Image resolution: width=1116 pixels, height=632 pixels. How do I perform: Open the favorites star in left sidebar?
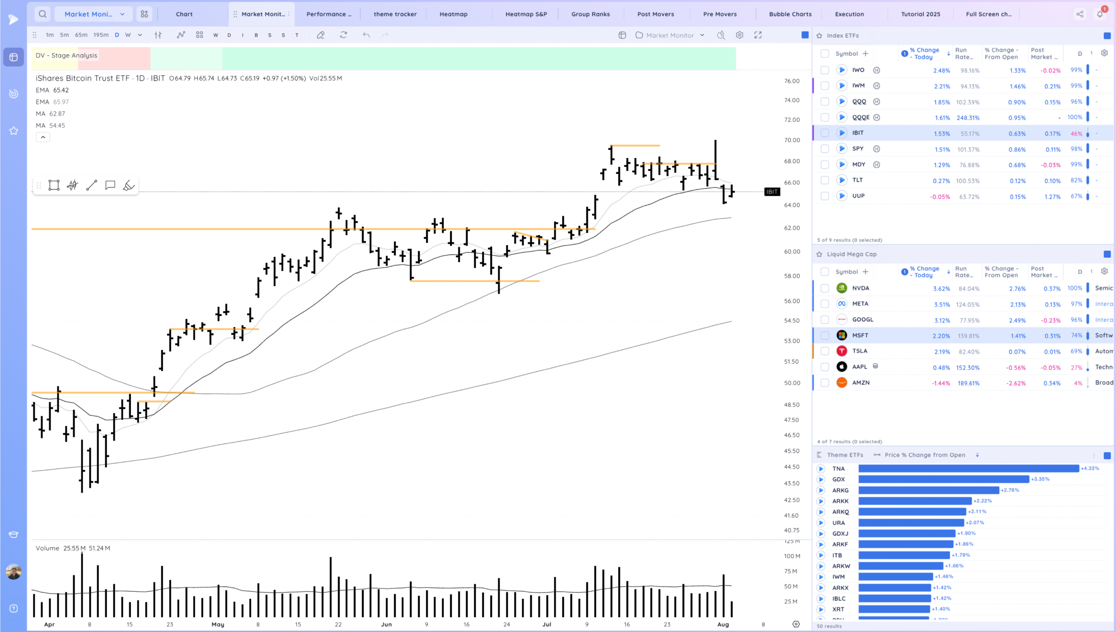click(14, 130)
